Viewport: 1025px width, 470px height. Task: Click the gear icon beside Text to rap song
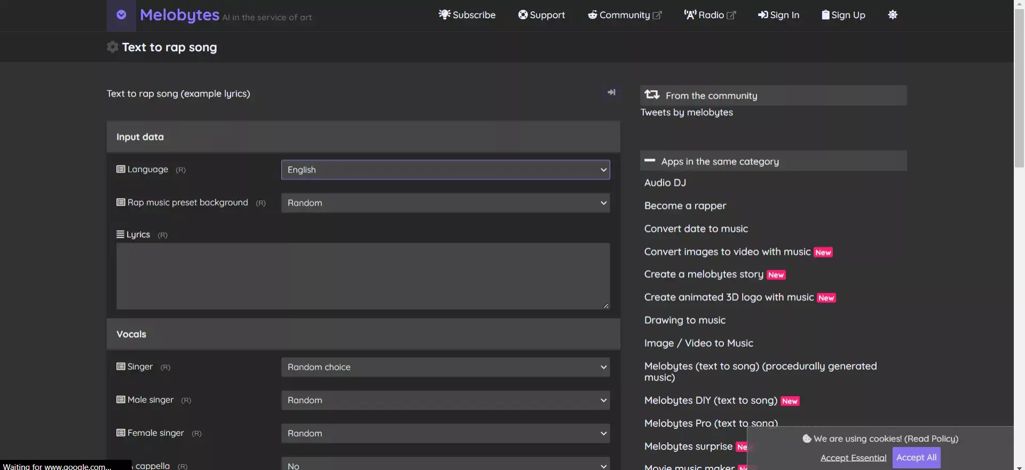(112, 47)
